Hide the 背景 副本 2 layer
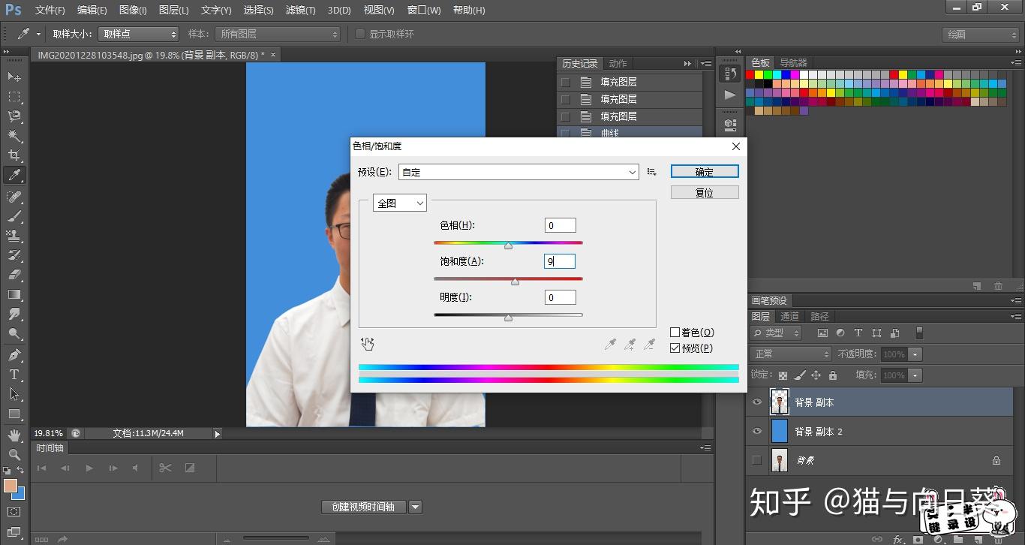Viewport: 1025px width, 545px height. (757, 431)
